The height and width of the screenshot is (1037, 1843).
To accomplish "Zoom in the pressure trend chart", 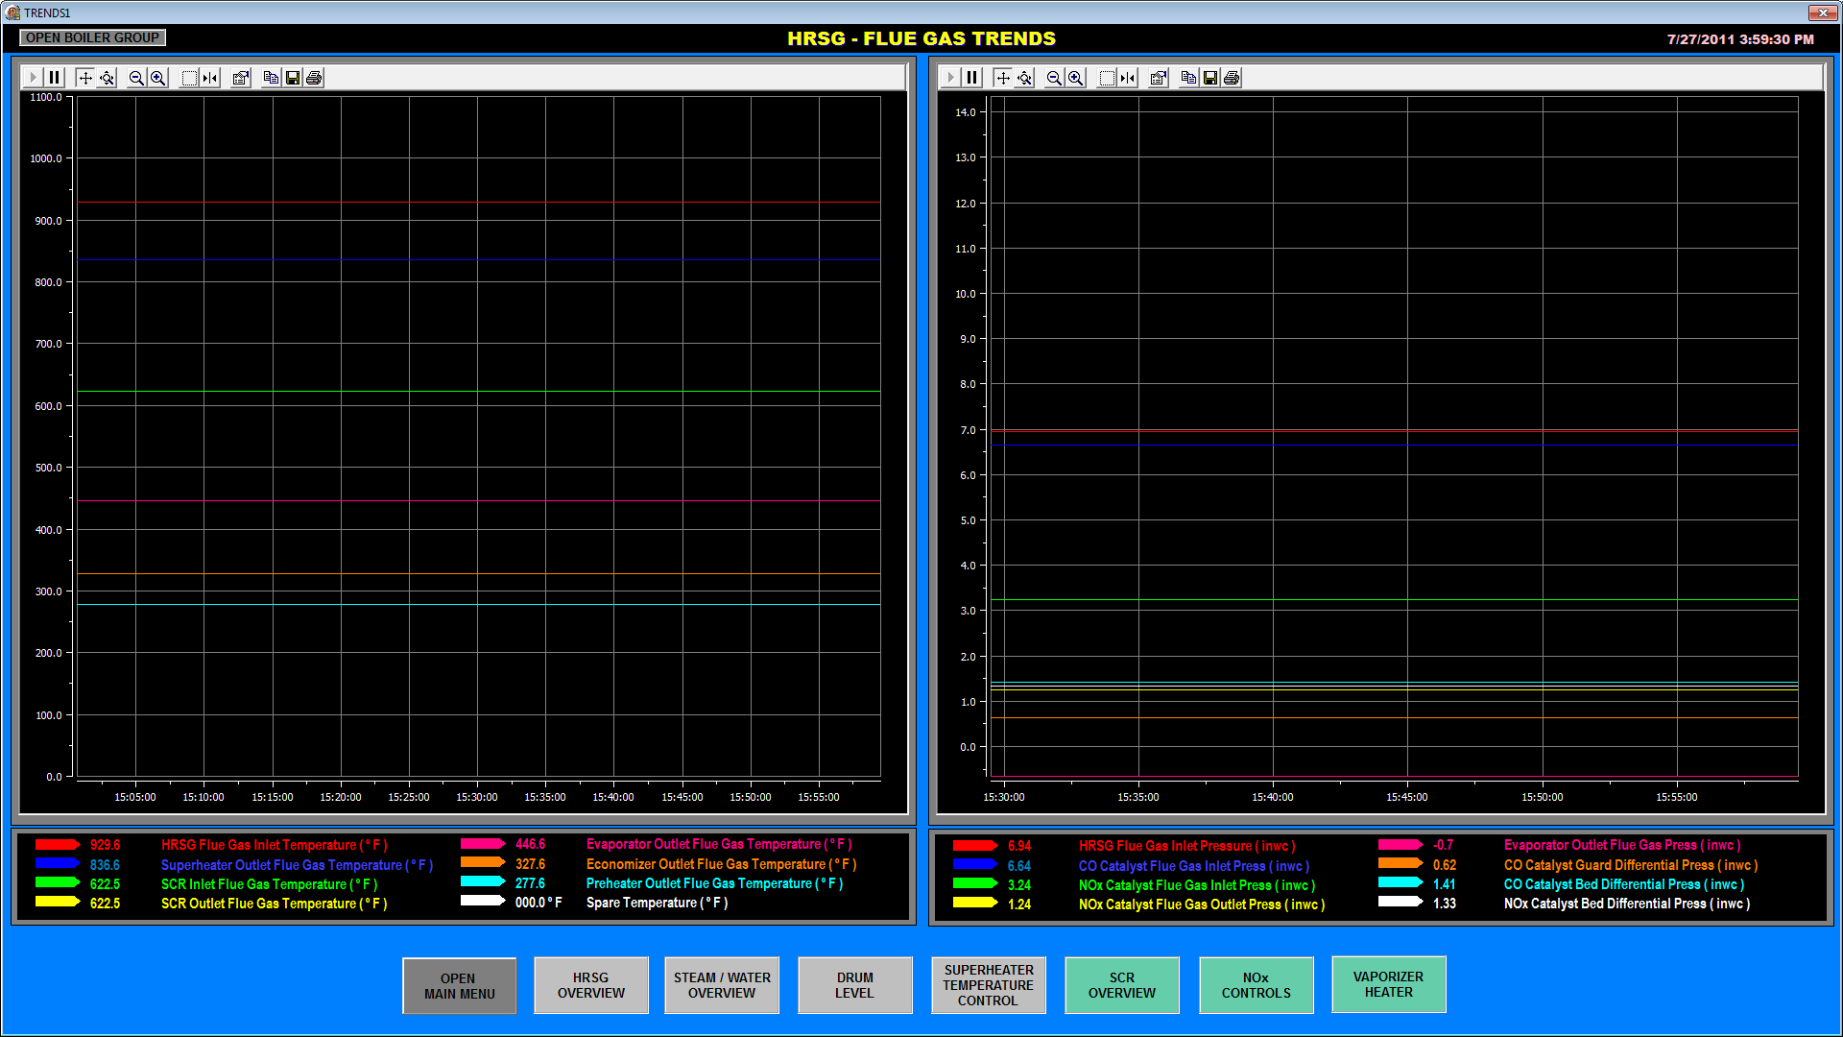I will coord(1076,78).
